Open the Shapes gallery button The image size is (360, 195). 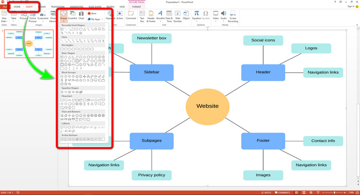coord(64,16)
